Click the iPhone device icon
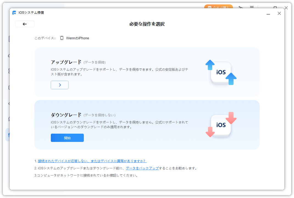 tap(62, 38)
